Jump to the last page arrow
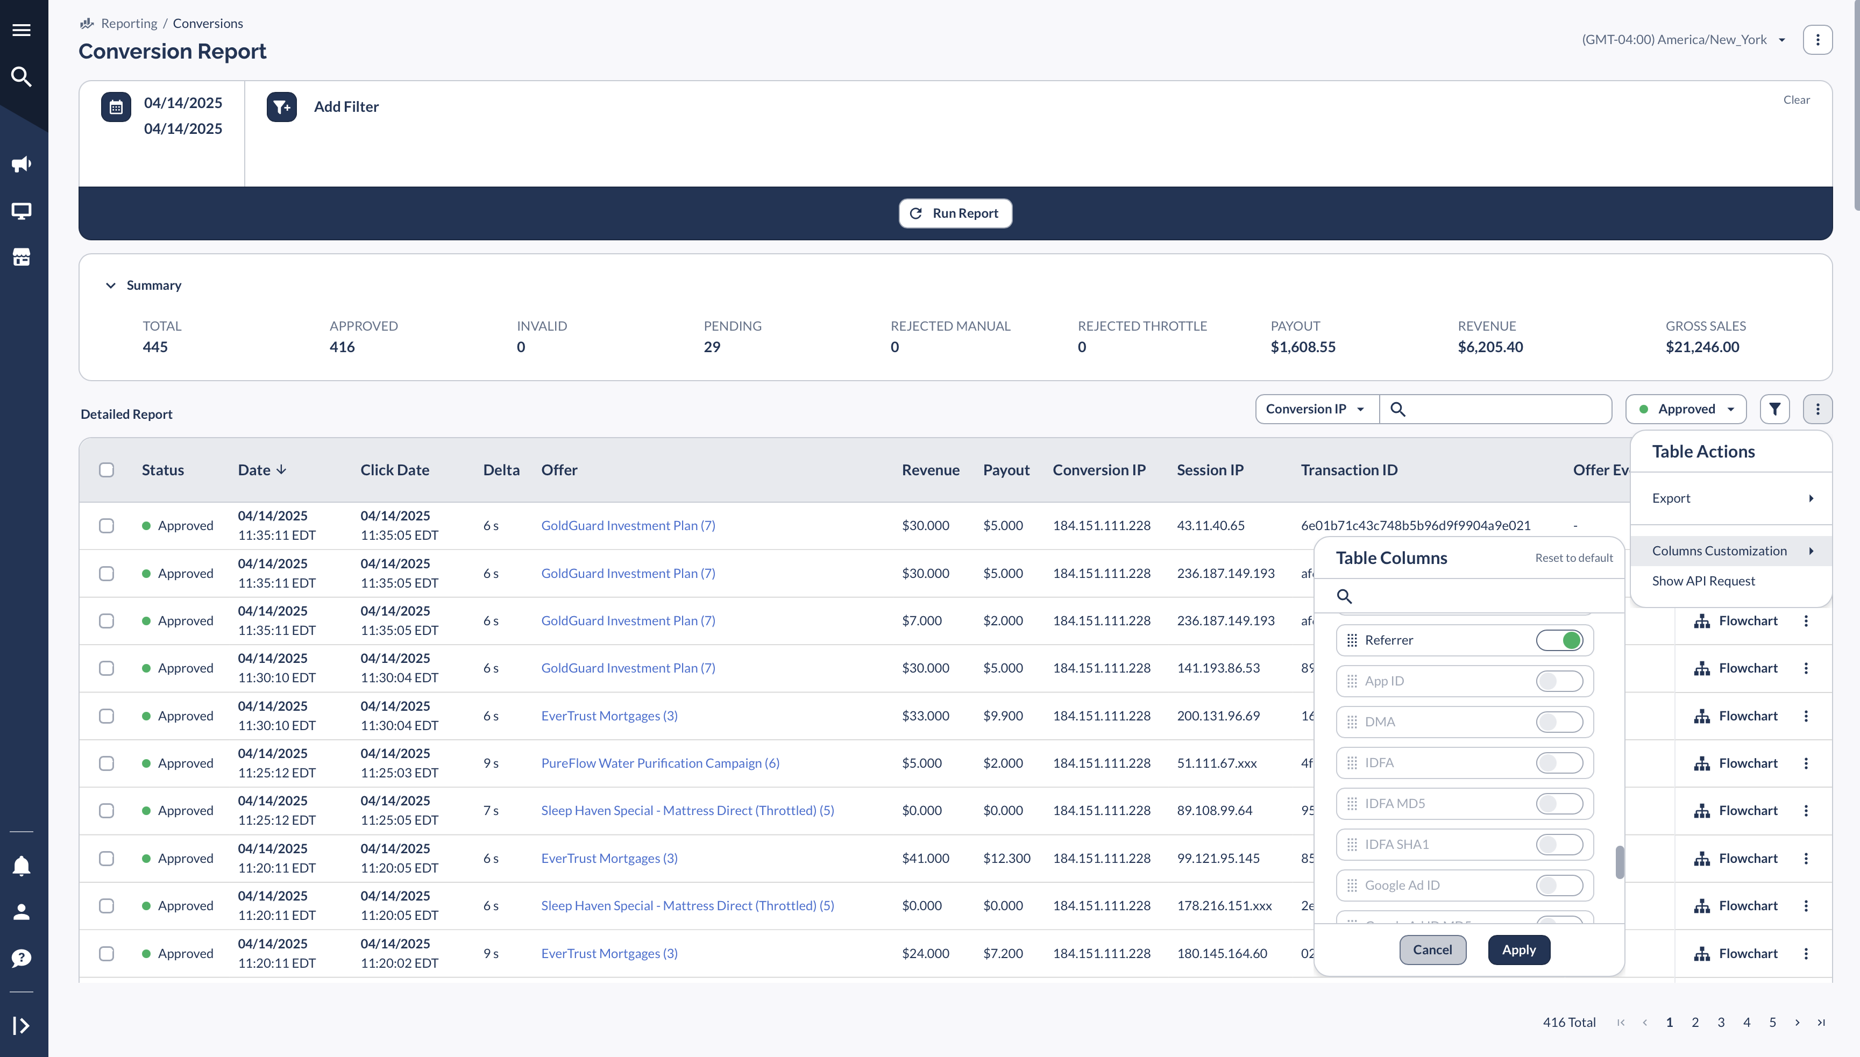The height and width of the screenshot is (1057, 1860). (x=1821, y=1022)
